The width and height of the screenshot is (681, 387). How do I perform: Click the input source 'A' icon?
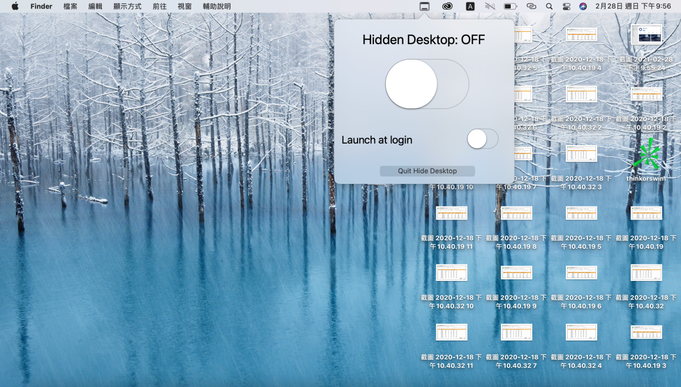[470, 6]
